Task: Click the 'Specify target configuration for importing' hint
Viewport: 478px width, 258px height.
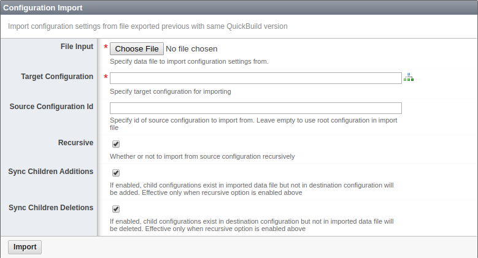Action: pyautogui.click(x=171, y=91)
